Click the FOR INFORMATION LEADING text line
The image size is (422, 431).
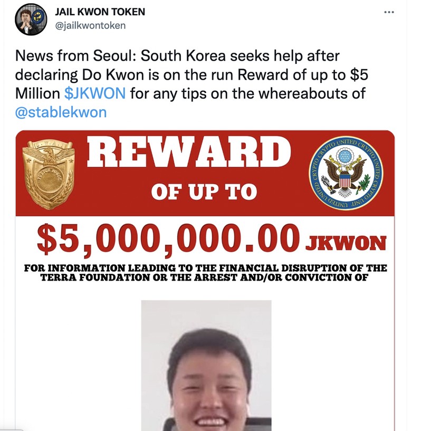pyautogui.click(x=205, y=268)
